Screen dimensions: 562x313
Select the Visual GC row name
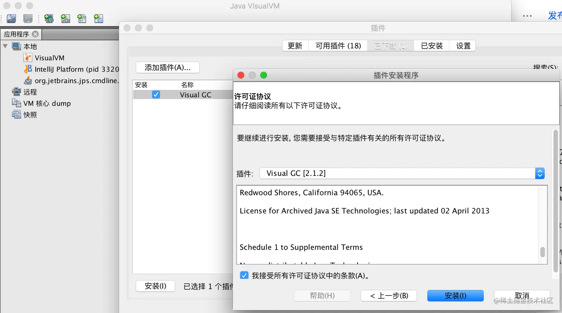point(196,95)
